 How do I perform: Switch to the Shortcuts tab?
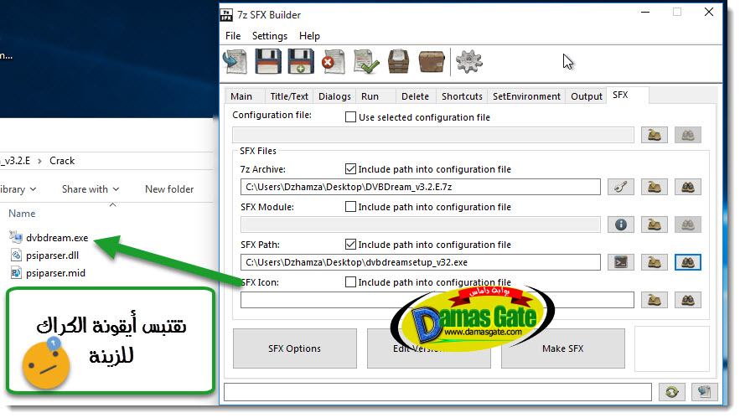(x=462, y=96)
